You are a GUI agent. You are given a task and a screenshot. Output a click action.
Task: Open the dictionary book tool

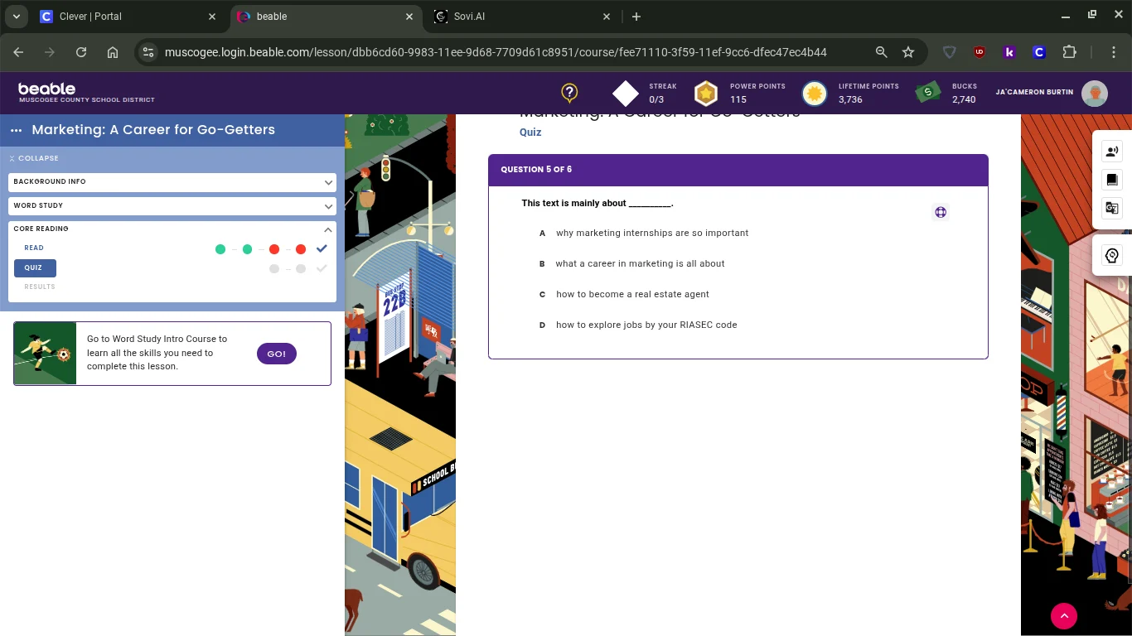(1112, 180)
